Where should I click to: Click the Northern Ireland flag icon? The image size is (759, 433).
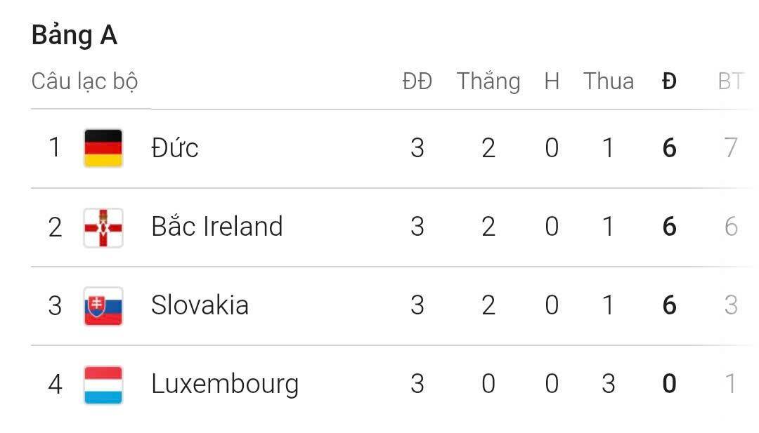pos(103,227)
